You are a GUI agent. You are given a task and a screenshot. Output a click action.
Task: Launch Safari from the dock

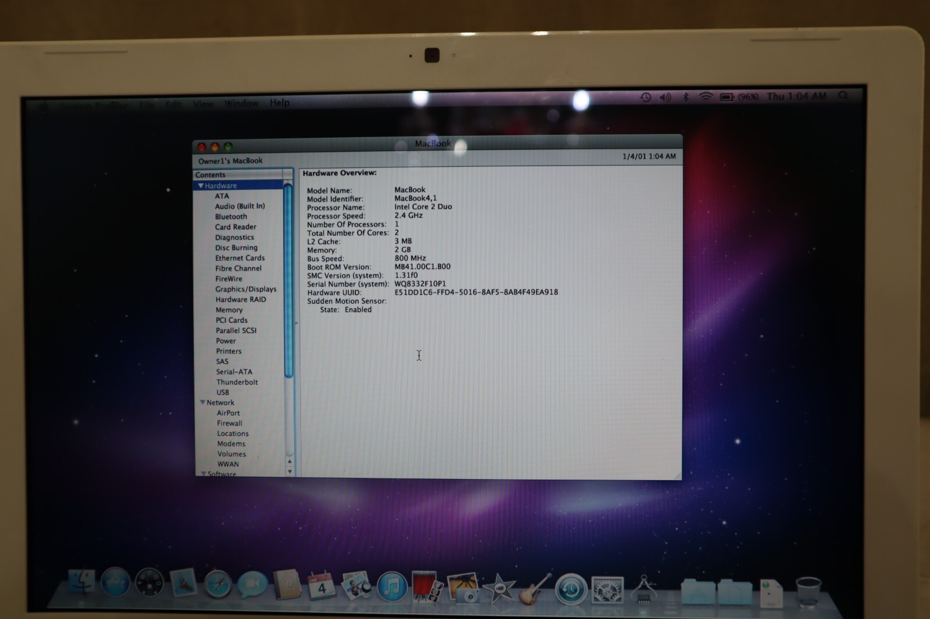(217, 584)
